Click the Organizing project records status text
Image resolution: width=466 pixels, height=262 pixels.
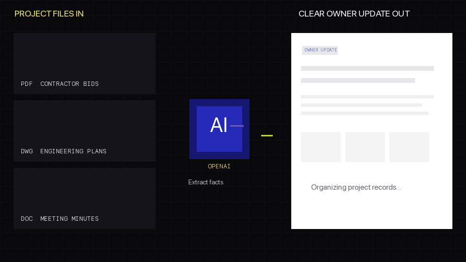point(356,187)
